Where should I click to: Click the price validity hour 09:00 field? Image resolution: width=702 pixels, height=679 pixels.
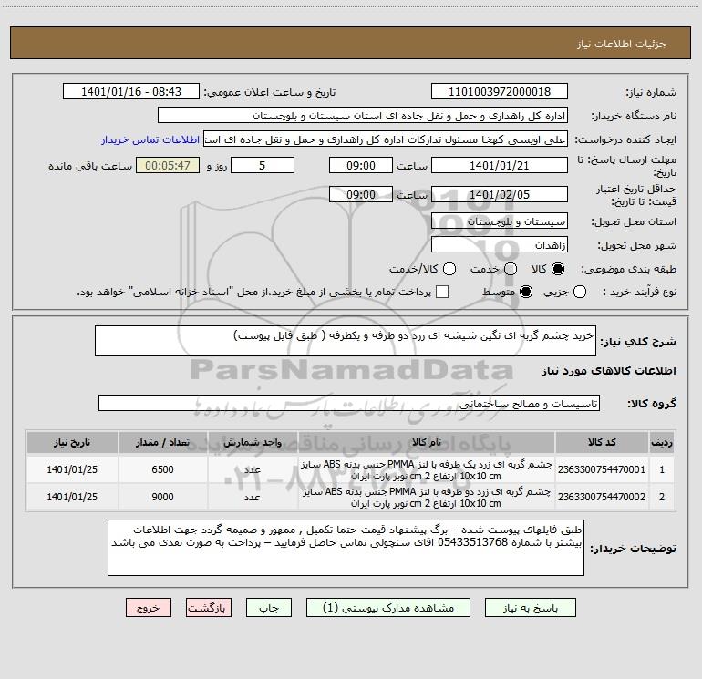tap(361, 194)
